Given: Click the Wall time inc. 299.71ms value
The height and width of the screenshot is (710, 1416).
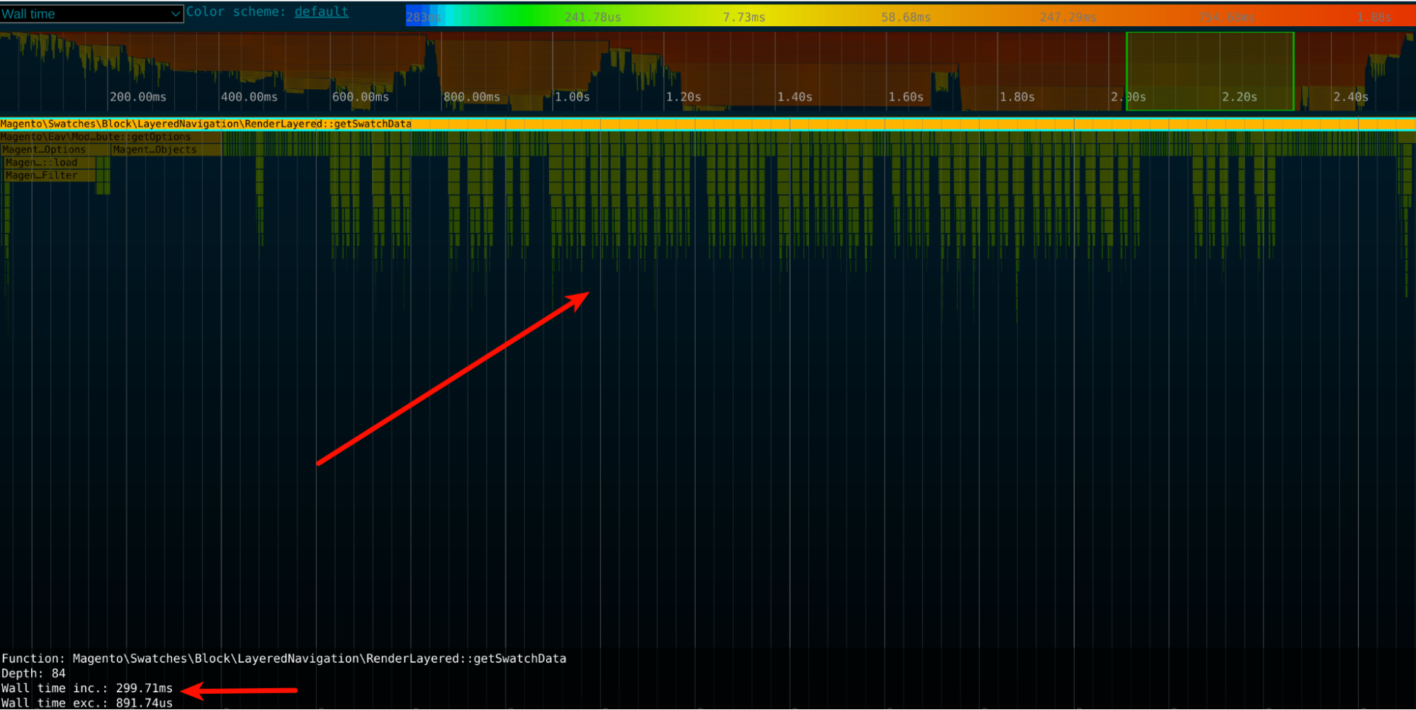Looking at the screenshot, I should [145, 688].
